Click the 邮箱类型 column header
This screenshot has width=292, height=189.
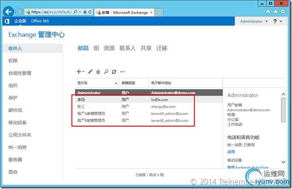coord(134,83)
